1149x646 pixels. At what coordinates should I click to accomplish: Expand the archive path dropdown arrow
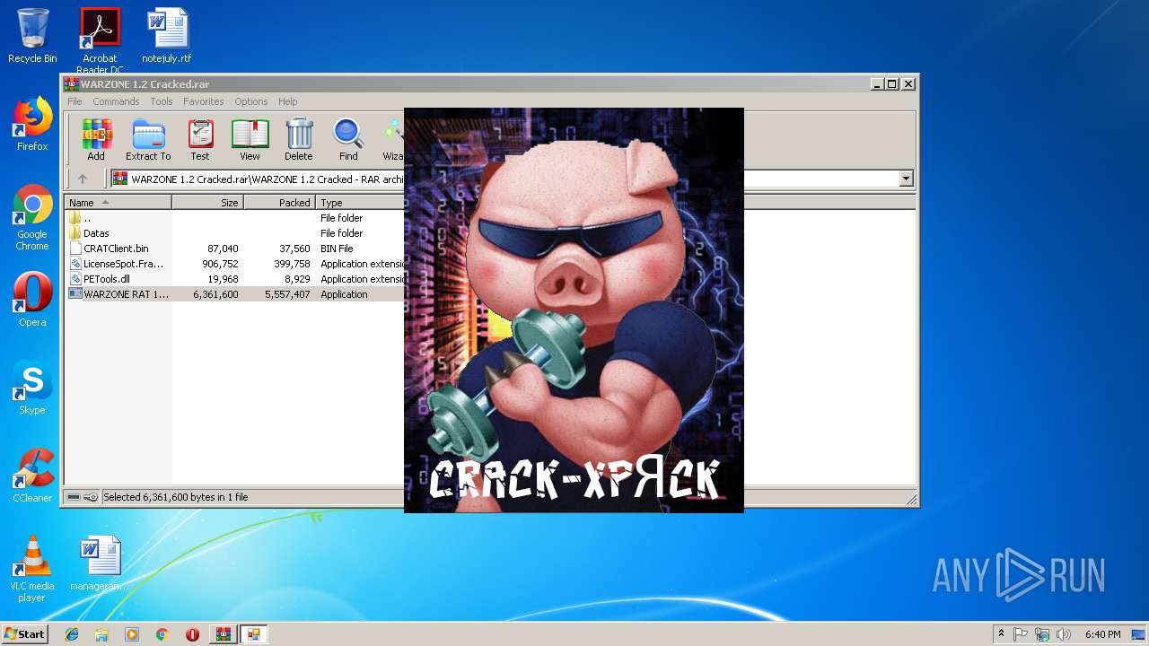coord(906,179)
